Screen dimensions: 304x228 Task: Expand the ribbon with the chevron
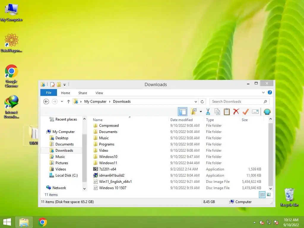[x=263, y=93]
